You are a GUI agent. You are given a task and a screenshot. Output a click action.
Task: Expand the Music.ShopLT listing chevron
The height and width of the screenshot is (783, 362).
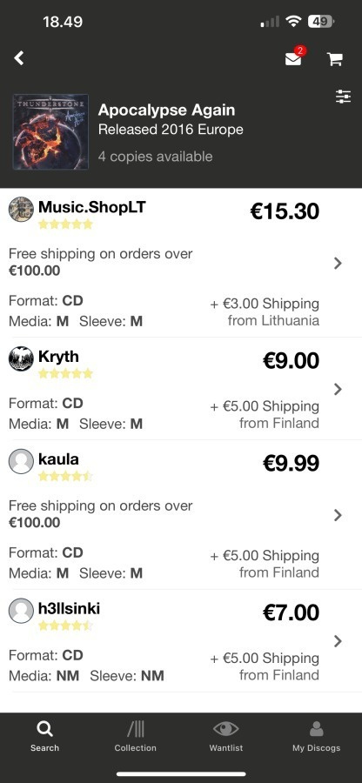click(x=338, y=263)
